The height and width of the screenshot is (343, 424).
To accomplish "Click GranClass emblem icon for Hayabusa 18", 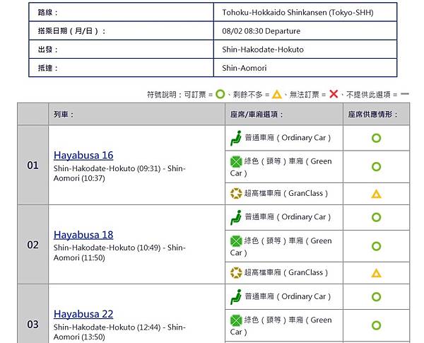I will click(236, 272).
